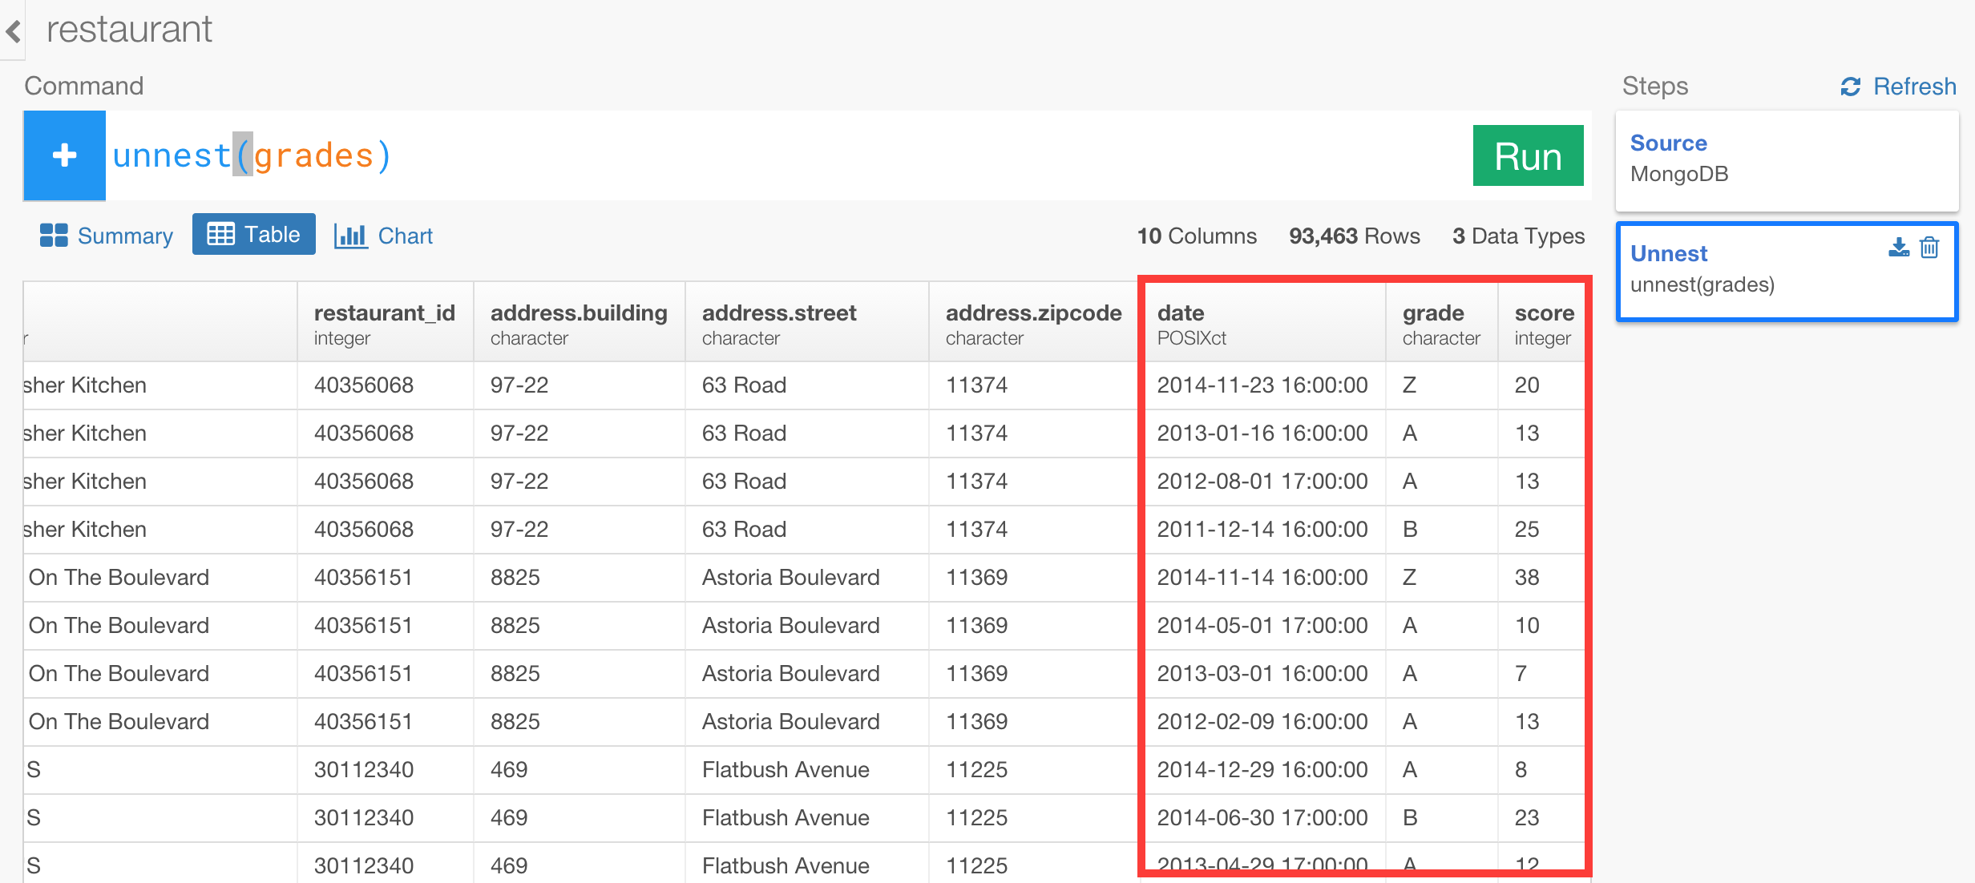Click the blue plus add-command button
This screenshot has width=1975, height=883.
(x=65, y=155)
